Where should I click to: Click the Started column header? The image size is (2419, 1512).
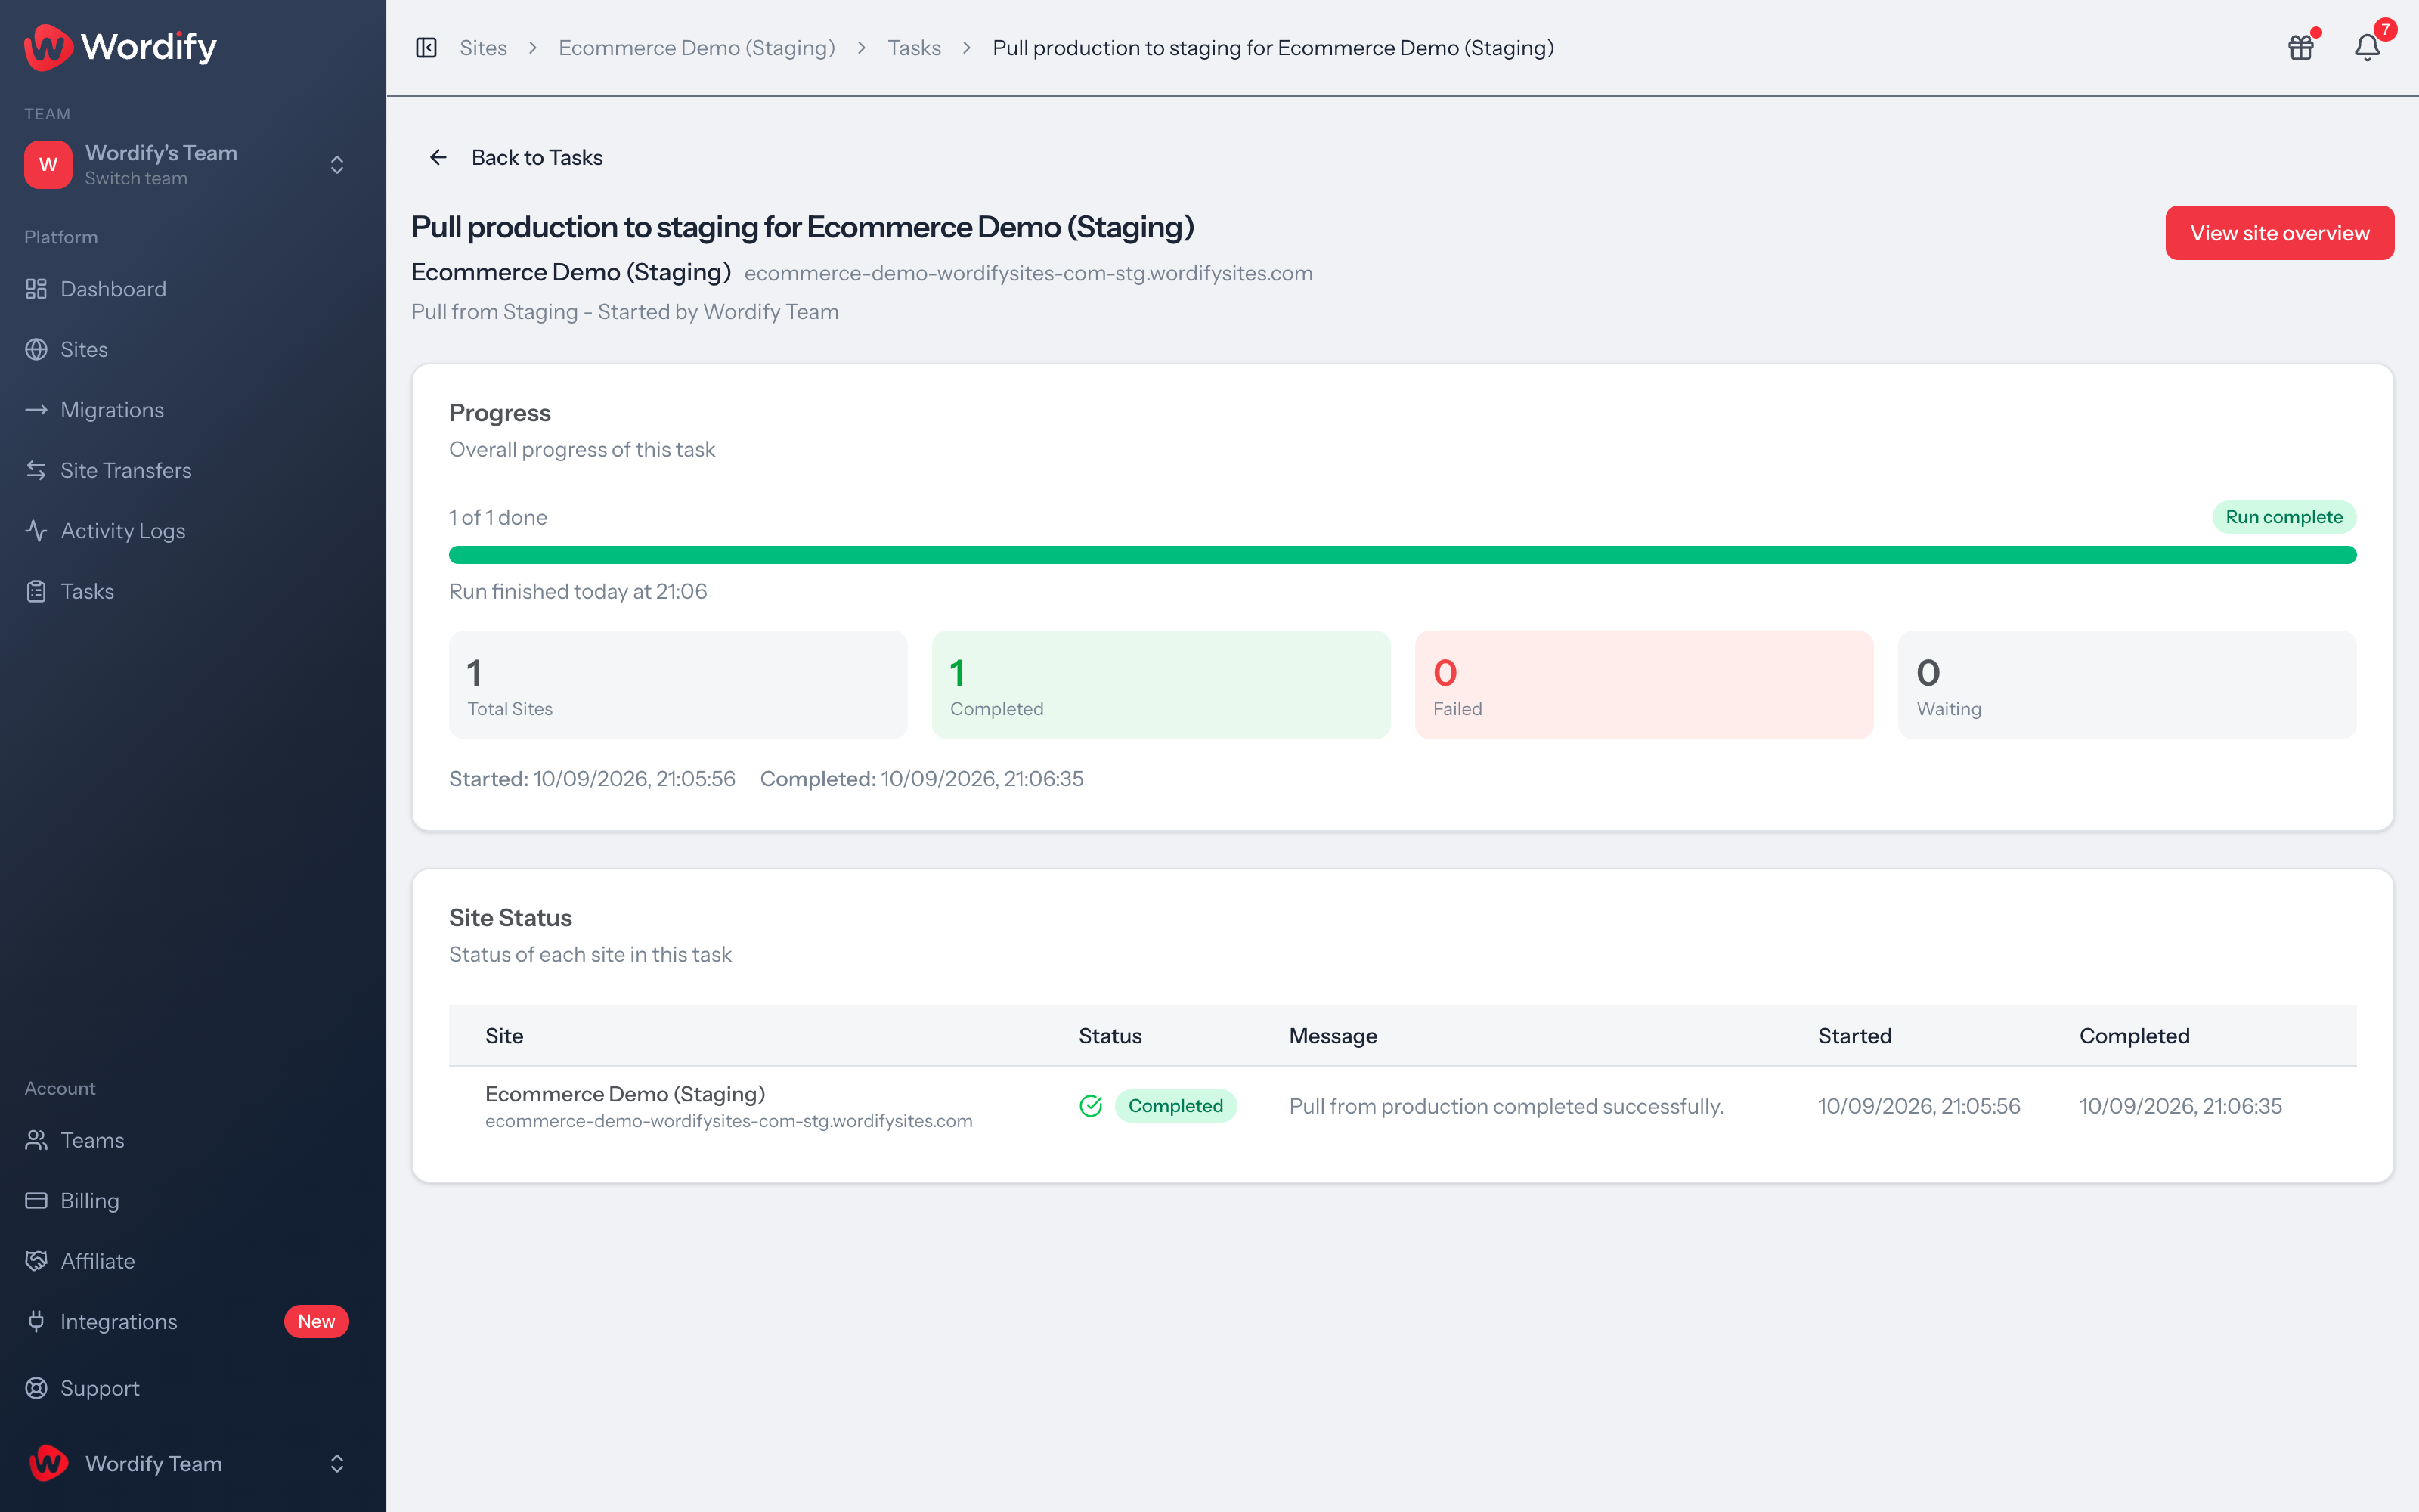click(x=1854, y=1036)
